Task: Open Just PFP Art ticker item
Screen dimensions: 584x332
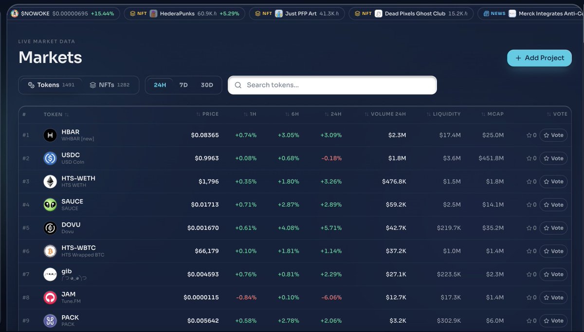Action: [x=297, y=14]
